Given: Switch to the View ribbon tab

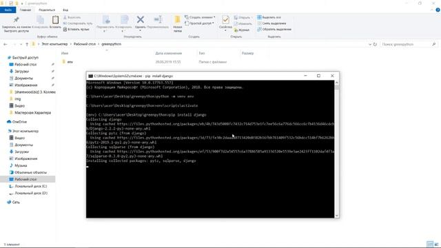Looking at the screenshot, I should [x=65, y=10].
